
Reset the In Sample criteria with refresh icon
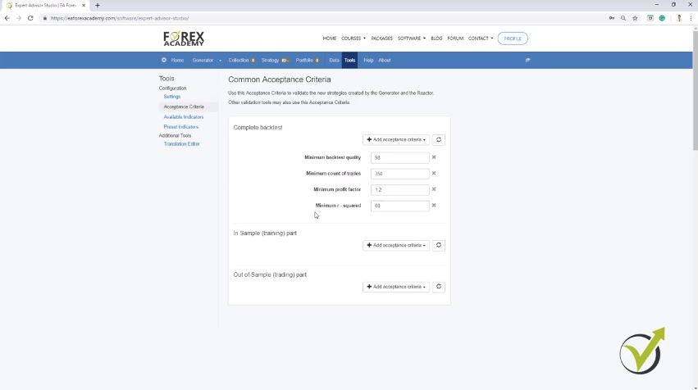pos(439,245)
